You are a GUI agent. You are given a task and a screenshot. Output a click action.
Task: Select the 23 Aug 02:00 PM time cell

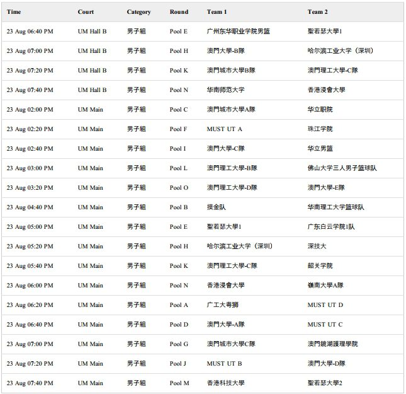(30, 110)
